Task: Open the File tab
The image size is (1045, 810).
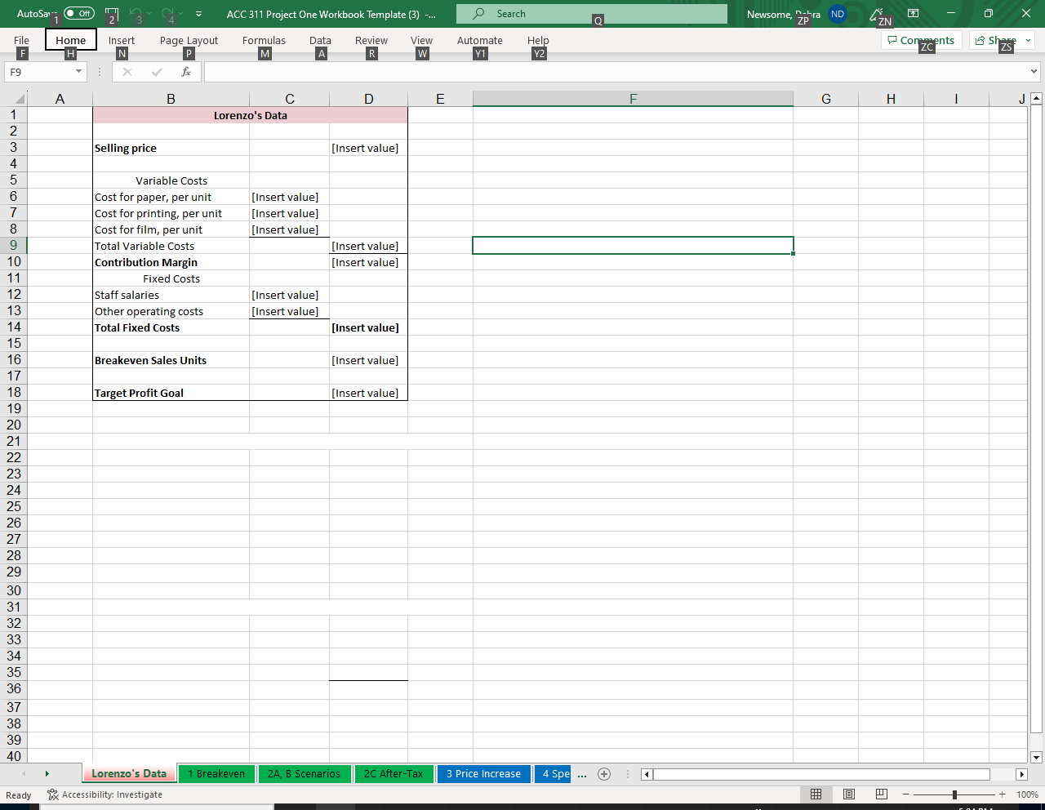Action: tap(21, 40)
